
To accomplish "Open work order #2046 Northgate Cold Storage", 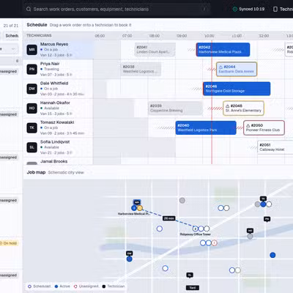I will tap(237, 89).
